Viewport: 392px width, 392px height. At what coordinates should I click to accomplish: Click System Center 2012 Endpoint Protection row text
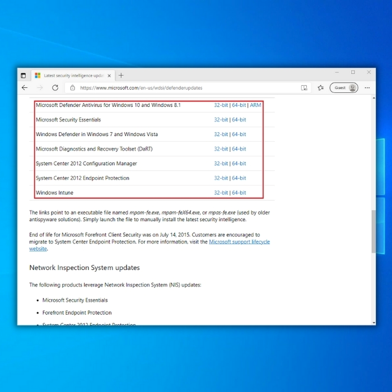pos(82,178)
